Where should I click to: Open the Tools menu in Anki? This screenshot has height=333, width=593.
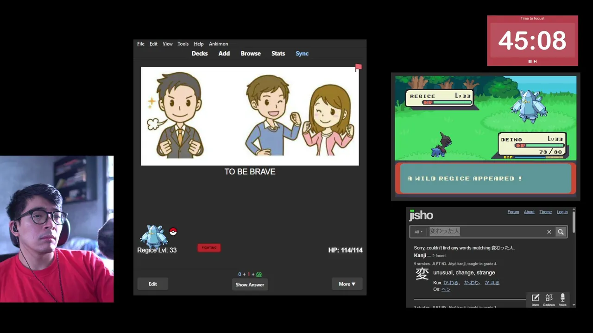(183, 44)
